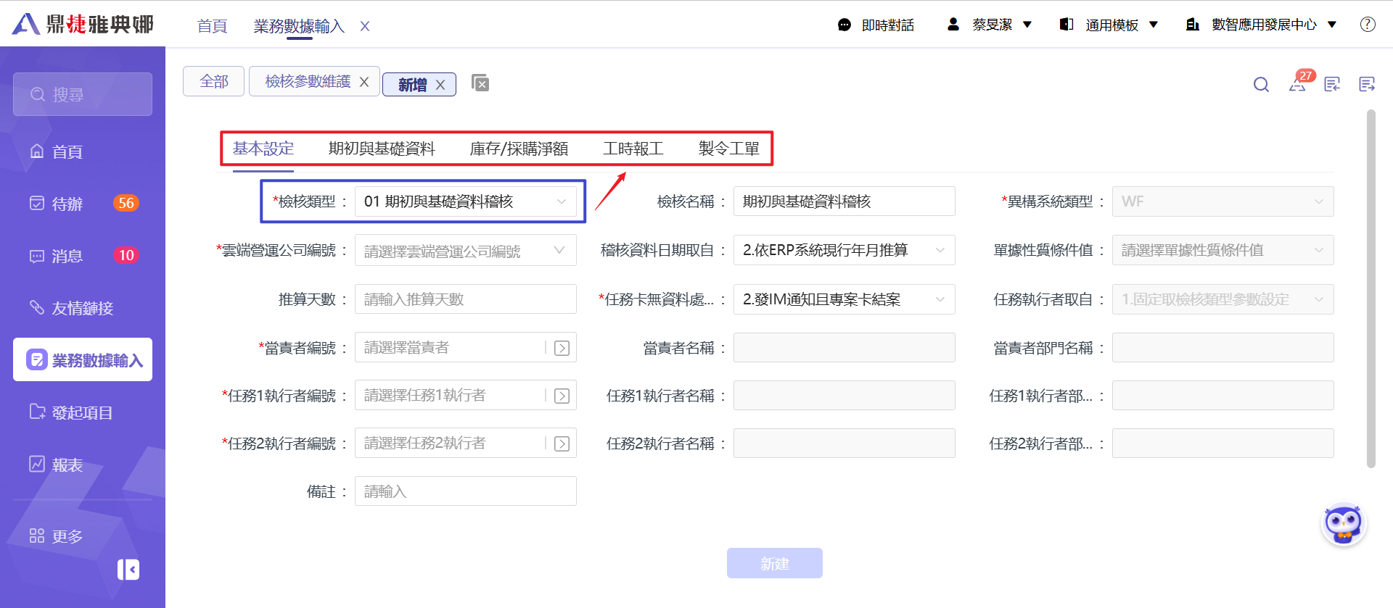Select 業務數據輸入 in the sidebar
1393x608 pixels.
pyautogui.click(x=83, y=359)
